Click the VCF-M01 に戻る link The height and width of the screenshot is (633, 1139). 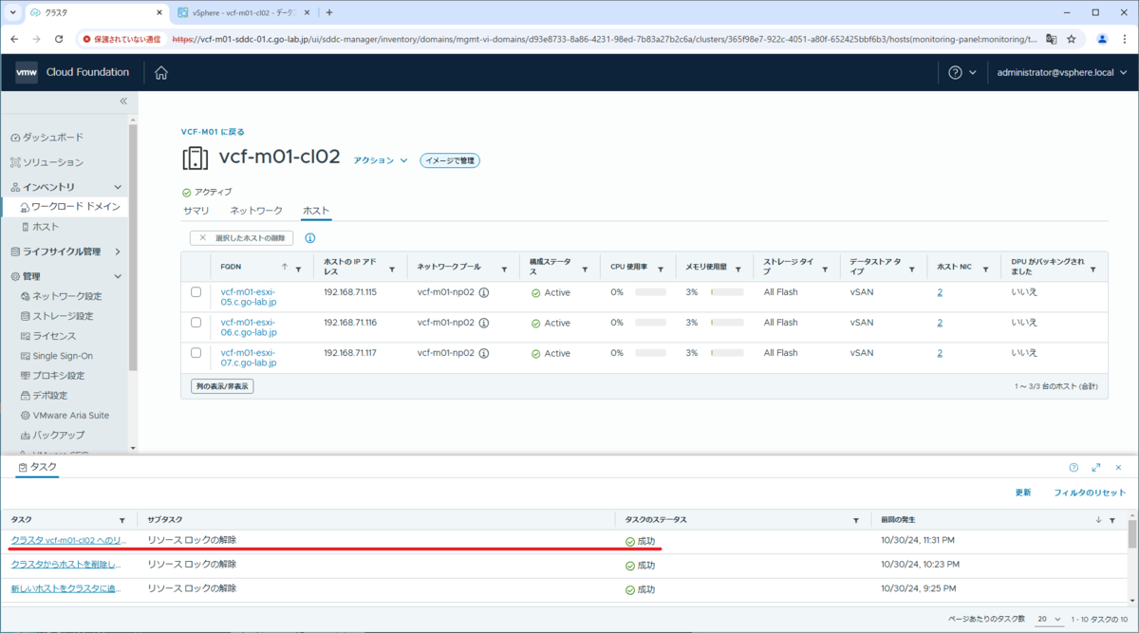(213, 132)
